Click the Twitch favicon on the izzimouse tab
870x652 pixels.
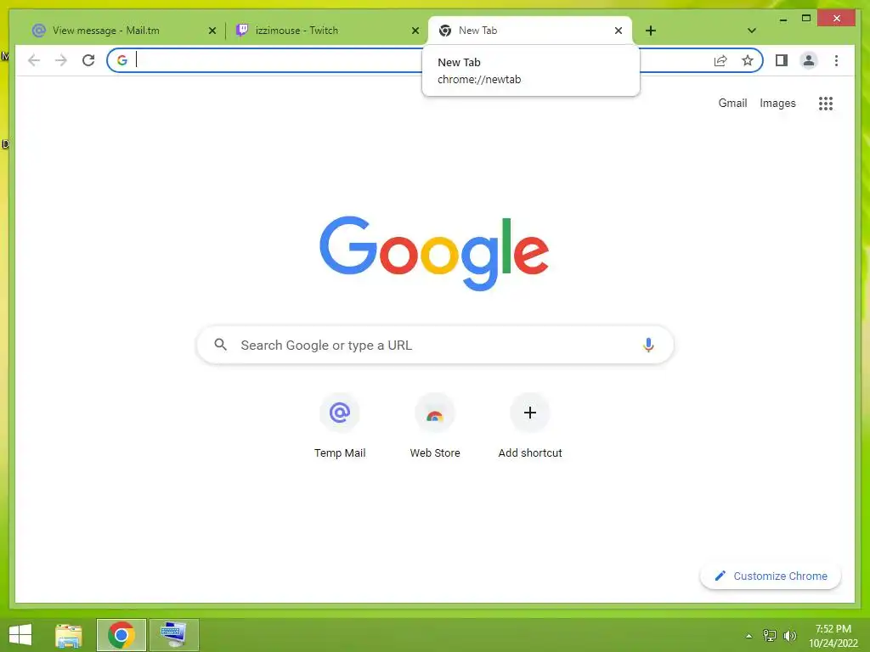tap(242, 30)
